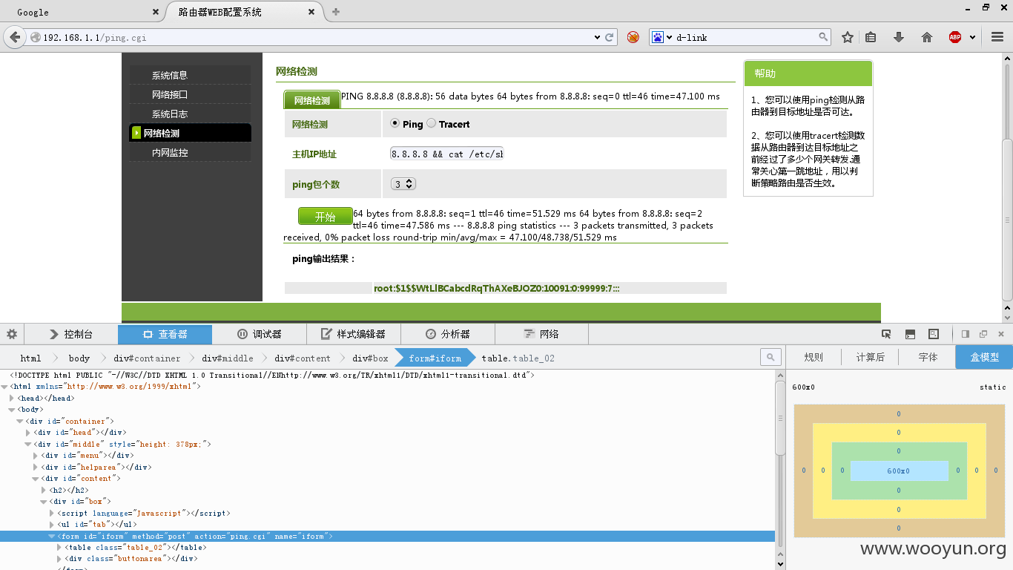Bookmark this page with the star icon
The image size is (1013, 570).
click(848, 37)
